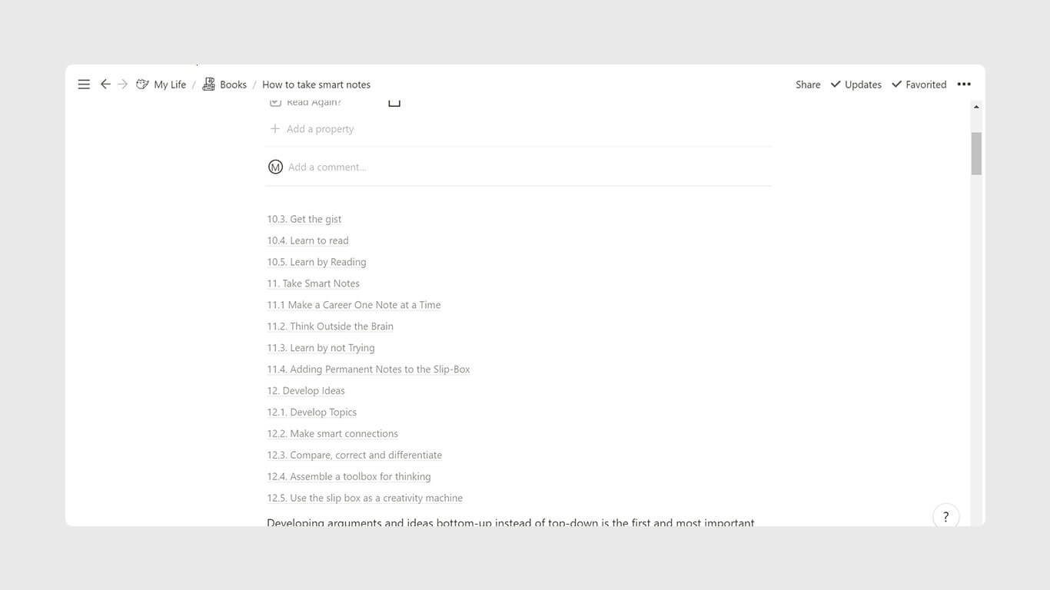
Task: Open the Share menu
Action: point(808,85)
